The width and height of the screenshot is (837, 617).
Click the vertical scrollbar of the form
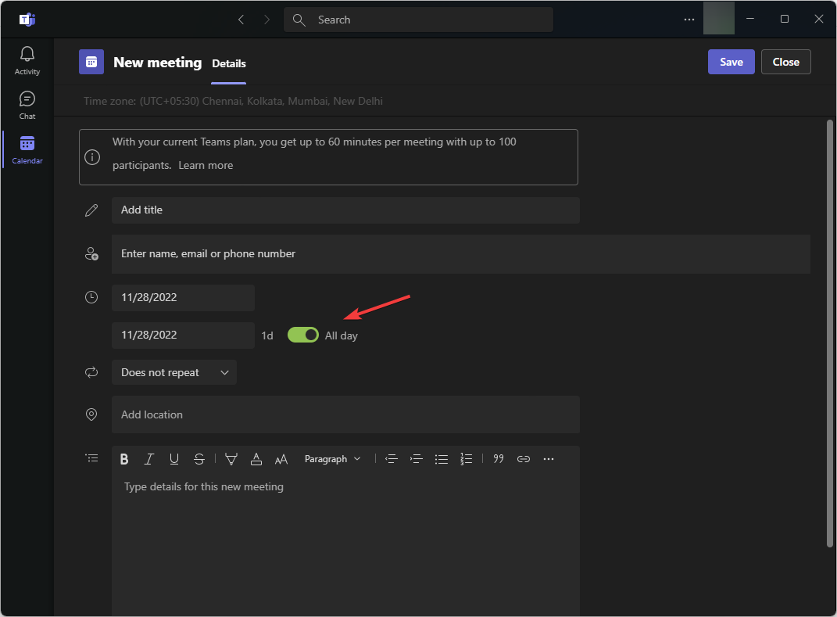pos(829,333)
